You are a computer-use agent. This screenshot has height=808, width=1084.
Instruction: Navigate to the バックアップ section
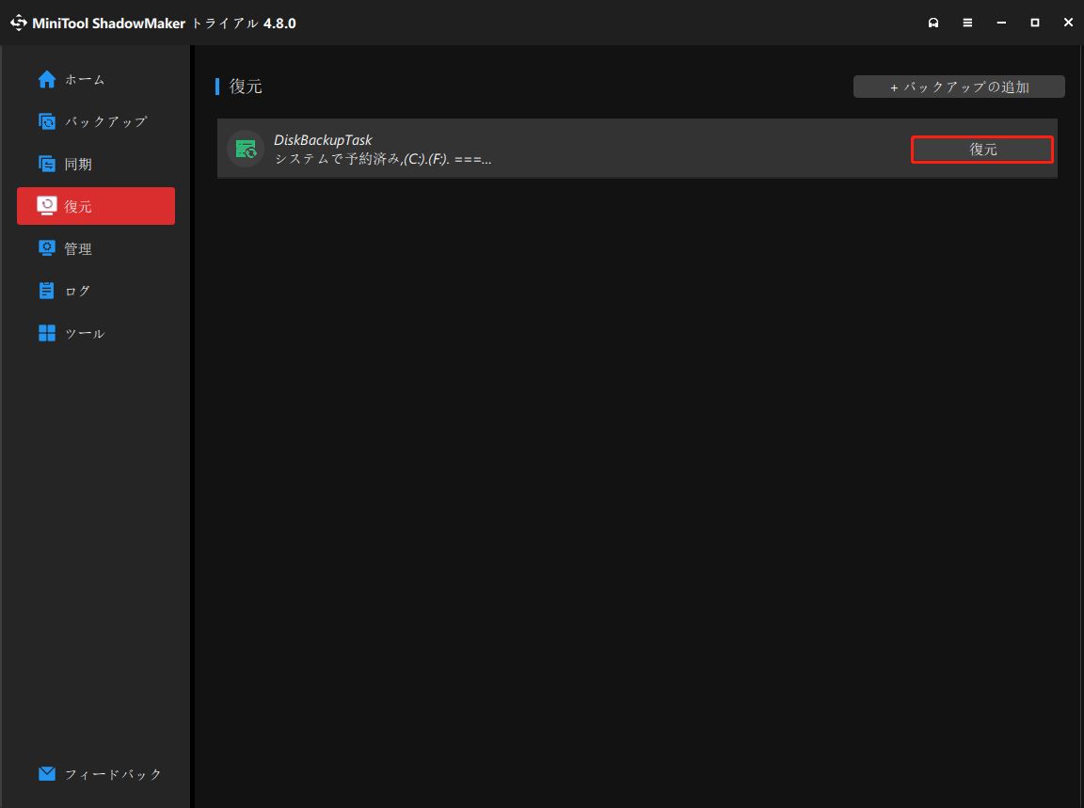tap(89, 121)
